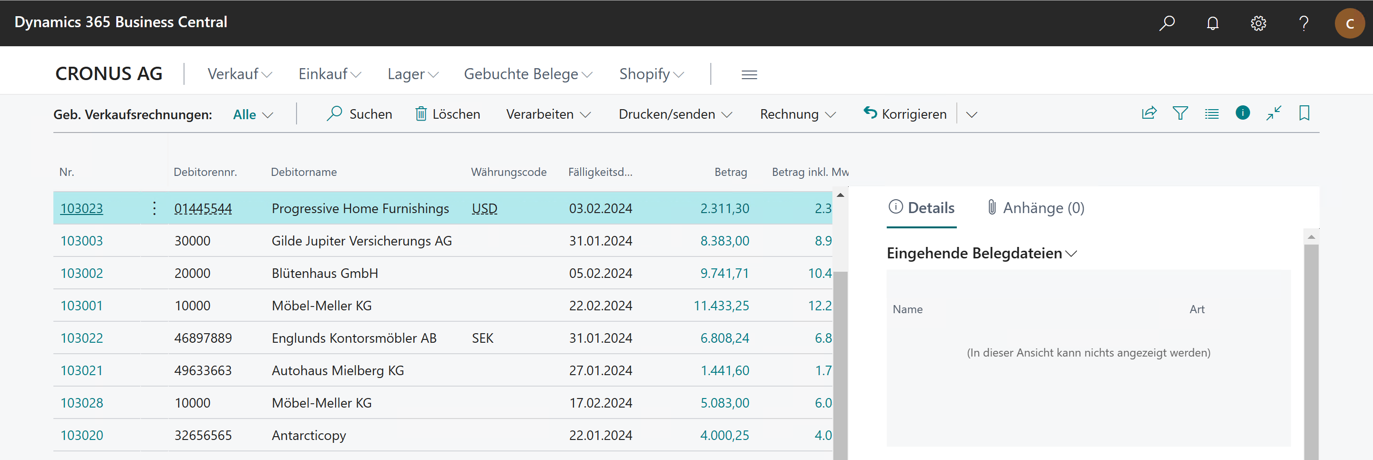Screen dimensions: 1373x460
Task: Drill into amount 2.311,30
Action: tap(724, 208)
